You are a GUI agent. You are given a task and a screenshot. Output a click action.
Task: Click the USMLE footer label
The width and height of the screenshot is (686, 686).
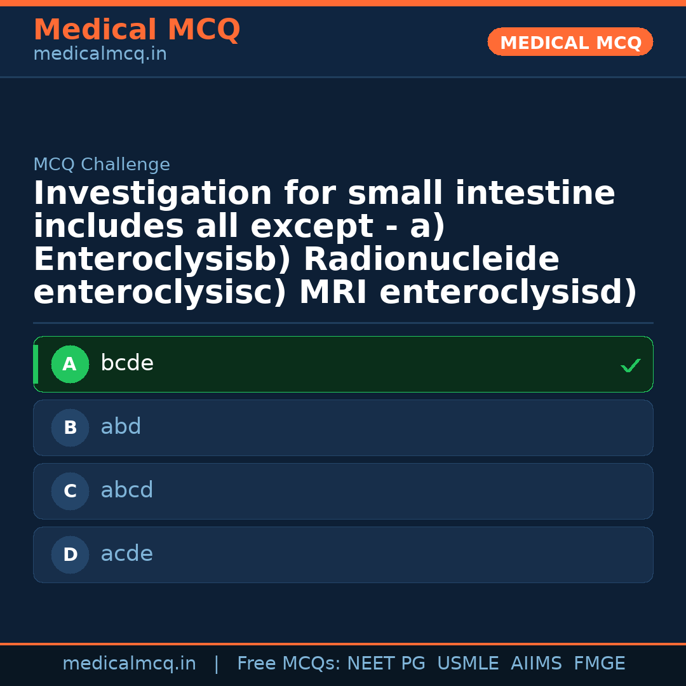[x=468, y=663]
